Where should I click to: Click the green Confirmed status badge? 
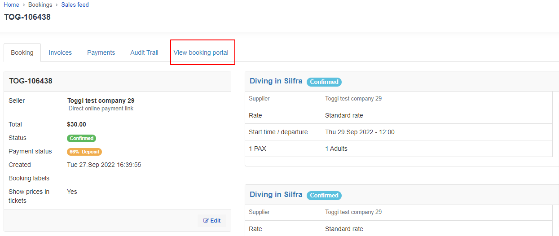click(81, 138)
